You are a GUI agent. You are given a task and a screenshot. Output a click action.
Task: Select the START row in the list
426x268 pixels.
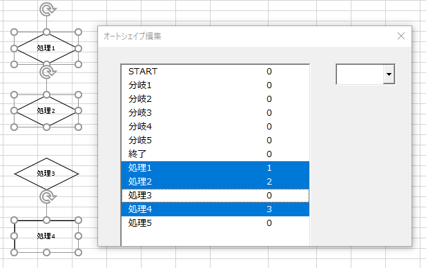(x=215, y=72)
